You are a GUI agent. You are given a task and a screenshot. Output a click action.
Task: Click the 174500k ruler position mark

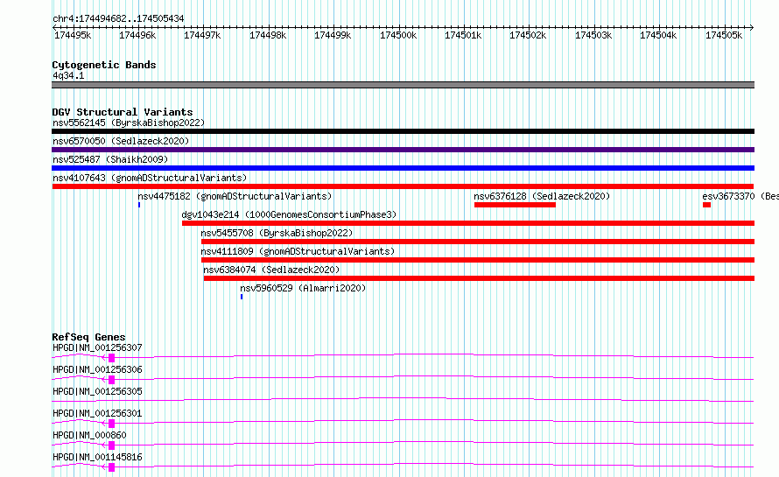pyautogui.click(x=398, y=35)
